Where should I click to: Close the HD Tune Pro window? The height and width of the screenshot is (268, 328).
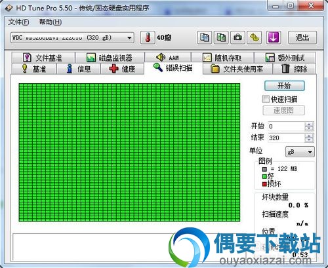tap(311, 6)
